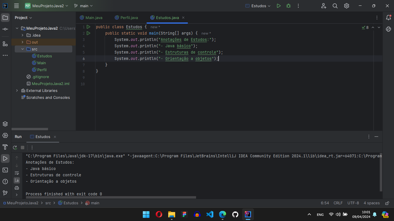Open Project view selector dropdown

23,18
